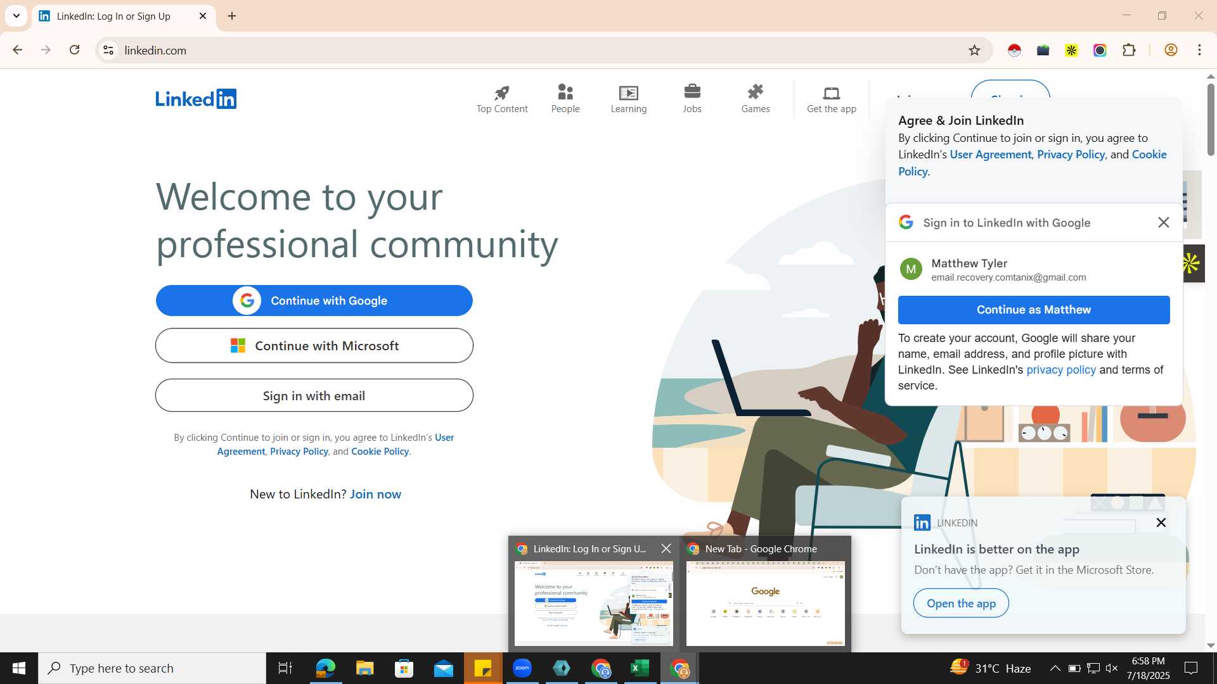This screenshot has width=1217, height=684.
Task: Open the Chrome profile avatar icon
Action: (1171, 50)
